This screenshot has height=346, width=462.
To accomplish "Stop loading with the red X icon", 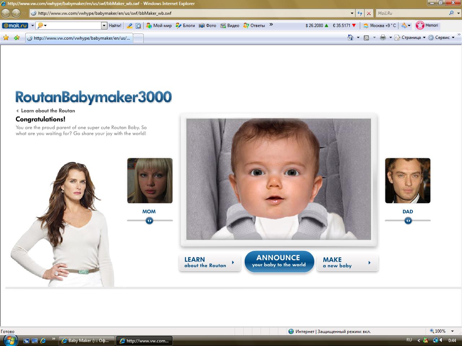I will (x=369, y=13).
